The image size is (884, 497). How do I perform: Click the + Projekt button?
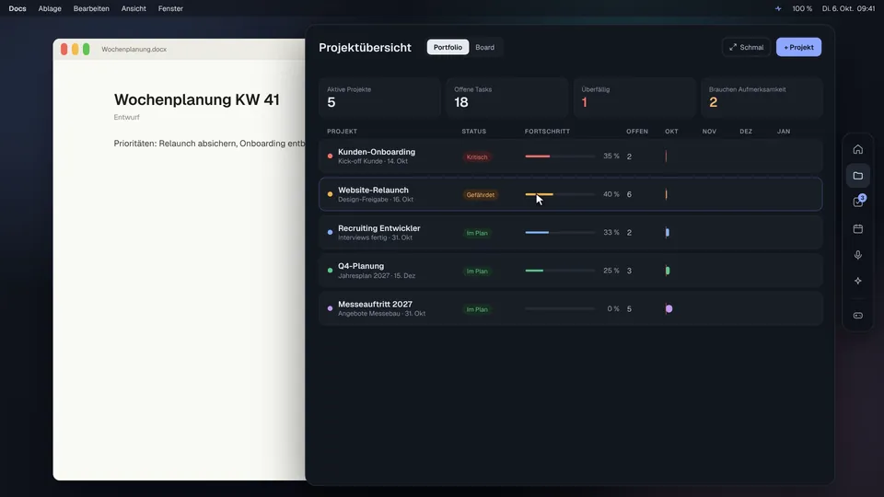tap(798, 47)
